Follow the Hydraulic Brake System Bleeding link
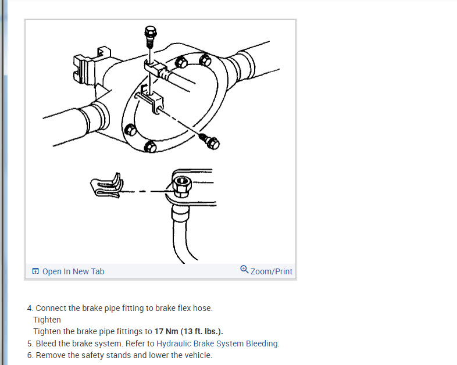Screen dimensions: 457x365 coord(217,343)
